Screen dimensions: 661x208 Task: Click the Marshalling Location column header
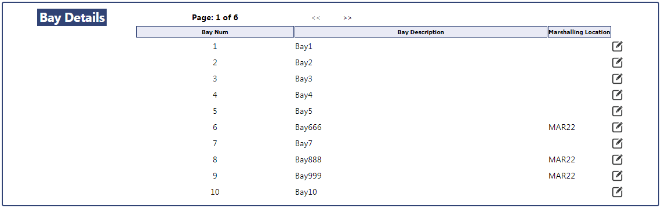pyautogui.click(x=579, y=32)
